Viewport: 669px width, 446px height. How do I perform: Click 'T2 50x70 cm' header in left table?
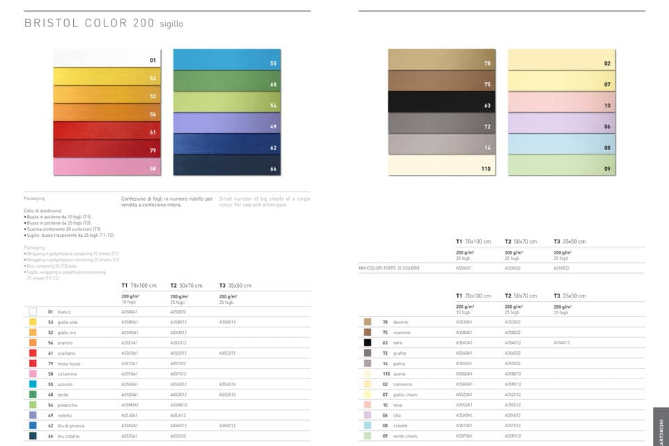pos(187,286)
